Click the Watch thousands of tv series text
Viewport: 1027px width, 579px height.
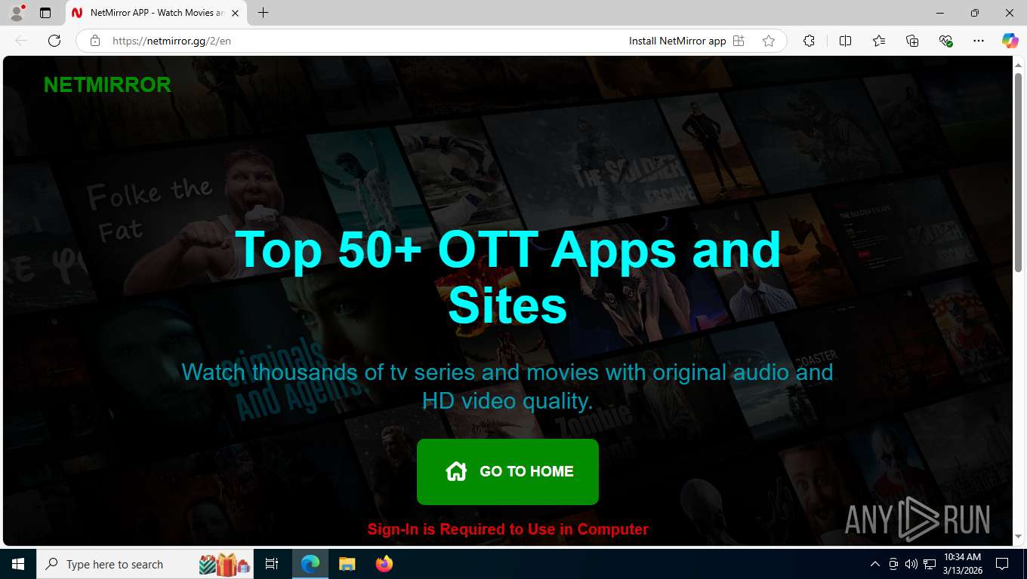tap(507, 386)
